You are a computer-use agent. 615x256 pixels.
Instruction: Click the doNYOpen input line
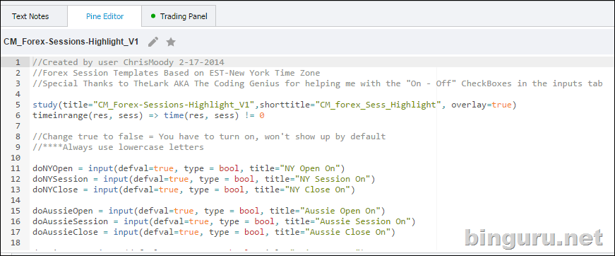[189, 168]
